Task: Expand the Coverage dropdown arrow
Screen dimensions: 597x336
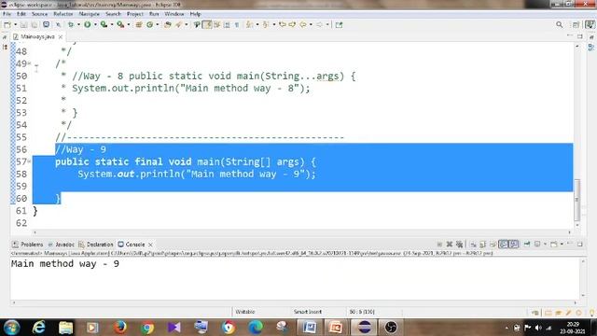Action: point(112,25)
